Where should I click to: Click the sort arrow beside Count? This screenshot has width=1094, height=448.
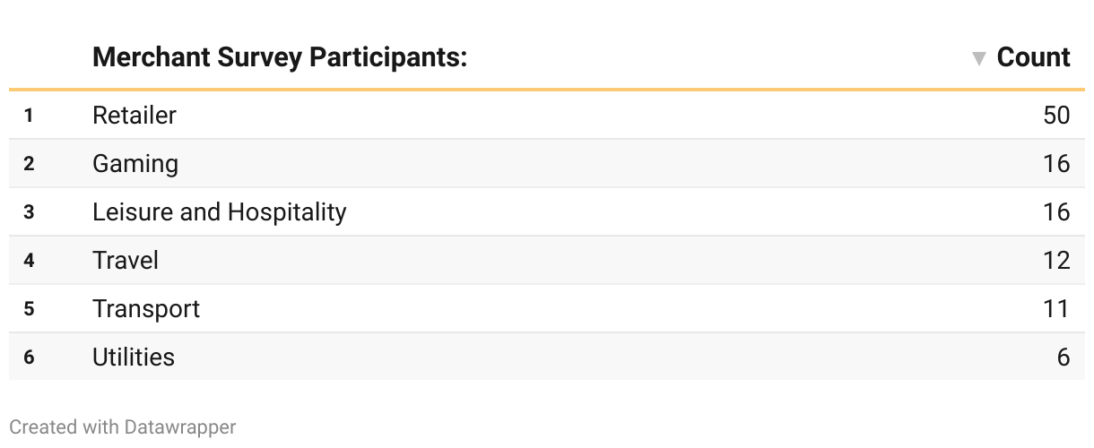[979, 59]
